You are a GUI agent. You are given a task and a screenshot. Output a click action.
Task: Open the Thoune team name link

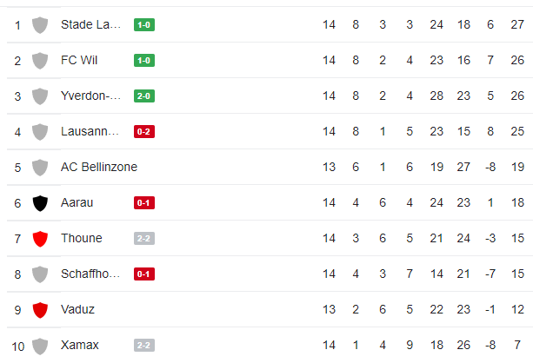[x=81, y=238]
